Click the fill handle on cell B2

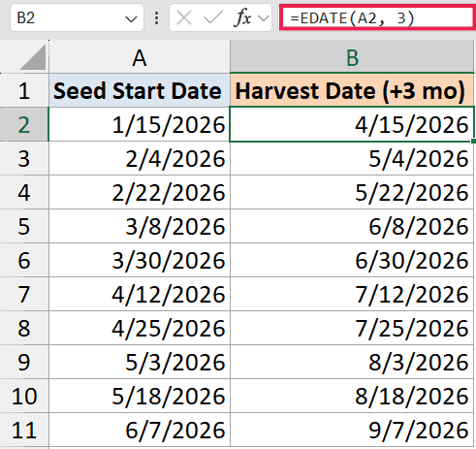pos(474,142)
